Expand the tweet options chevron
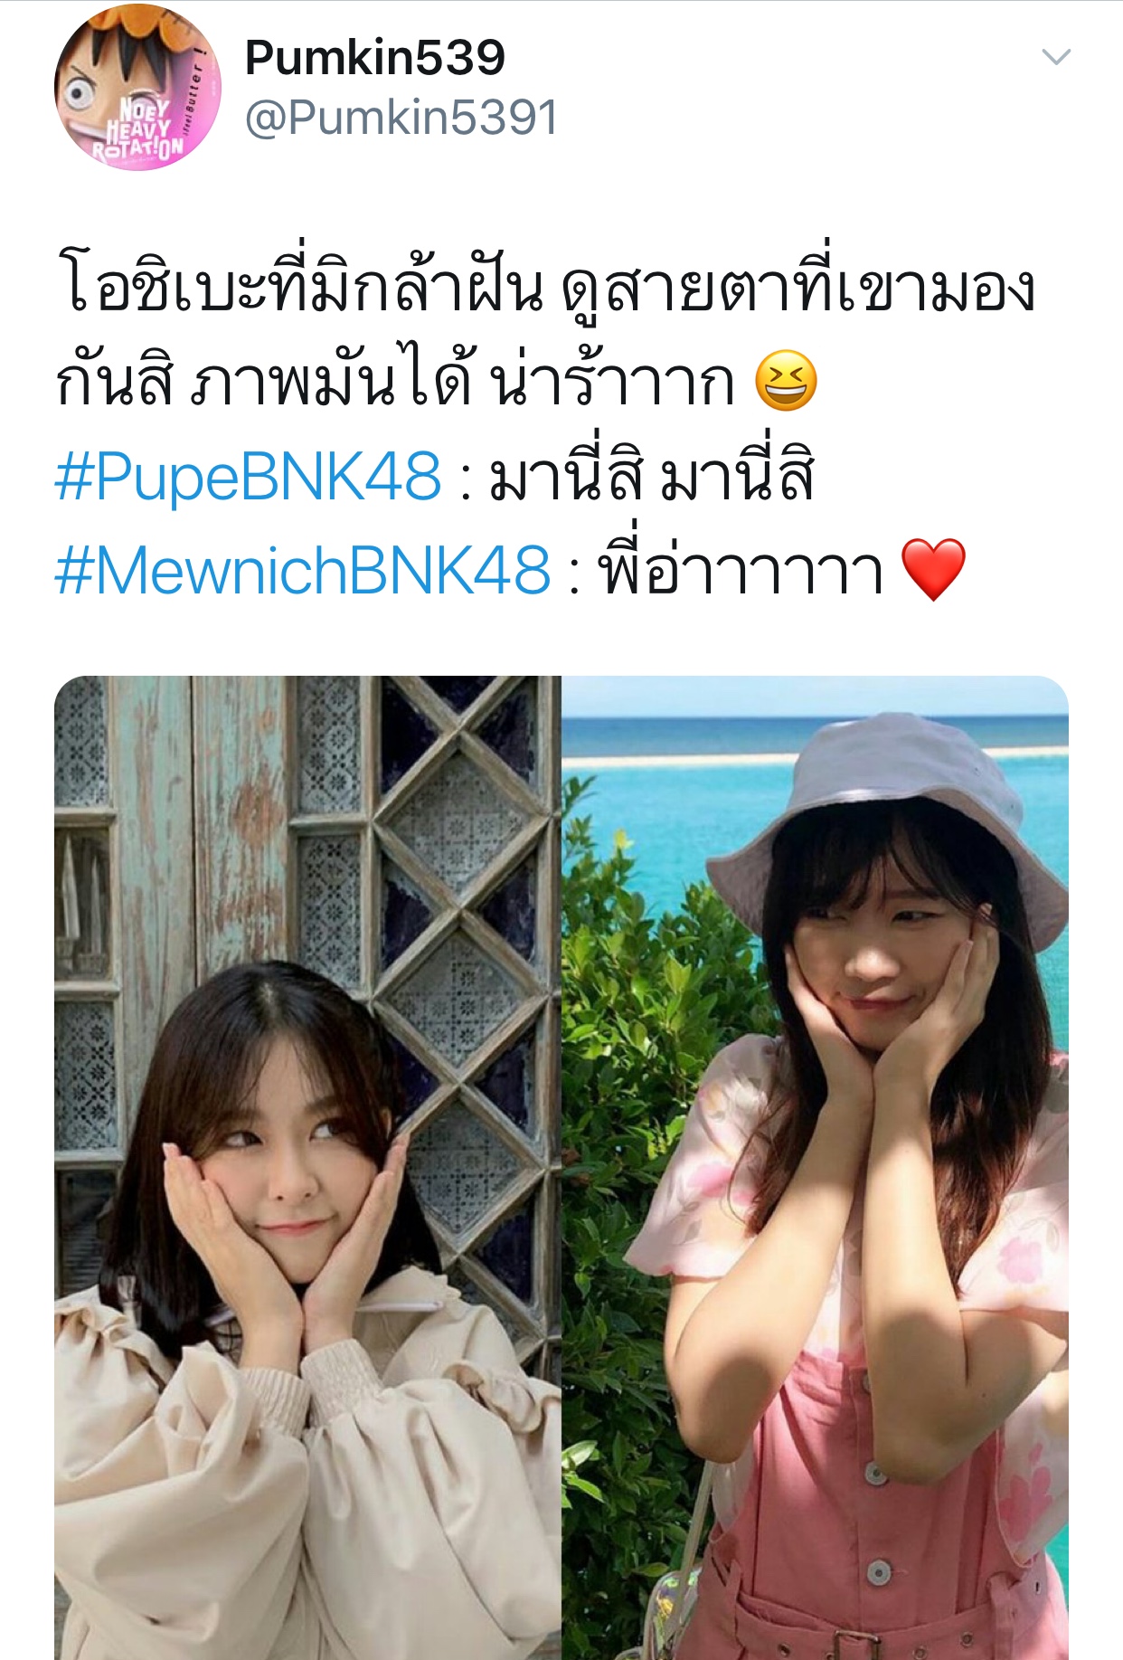 click(x=1056, y=58)
